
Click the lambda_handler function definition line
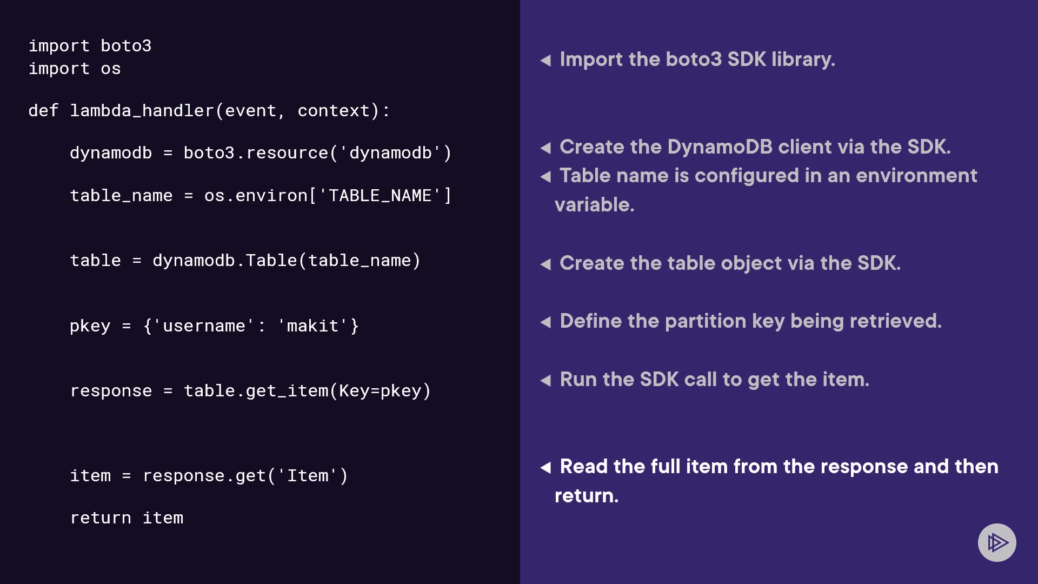click(209, 111)
